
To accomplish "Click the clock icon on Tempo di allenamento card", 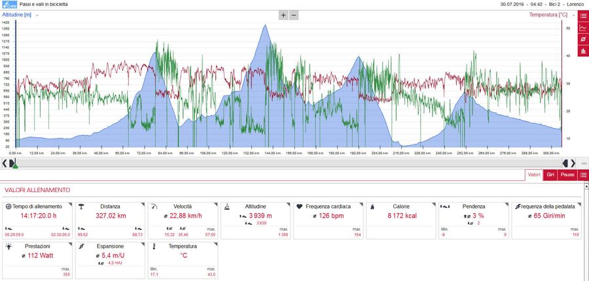I will pyautogui.click(x=9, y=207).
